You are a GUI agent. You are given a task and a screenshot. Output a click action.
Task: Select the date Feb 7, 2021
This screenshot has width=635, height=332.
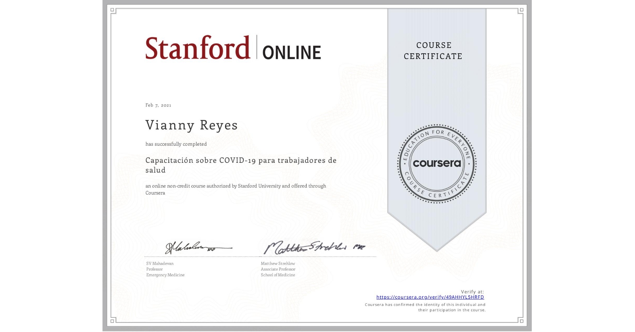coord(158,105)
